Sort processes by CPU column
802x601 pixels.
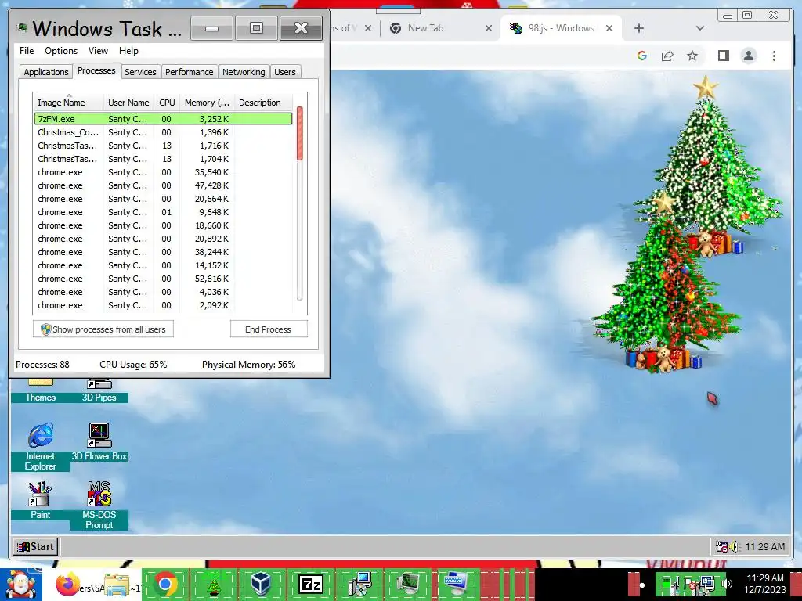pos(167,103)
